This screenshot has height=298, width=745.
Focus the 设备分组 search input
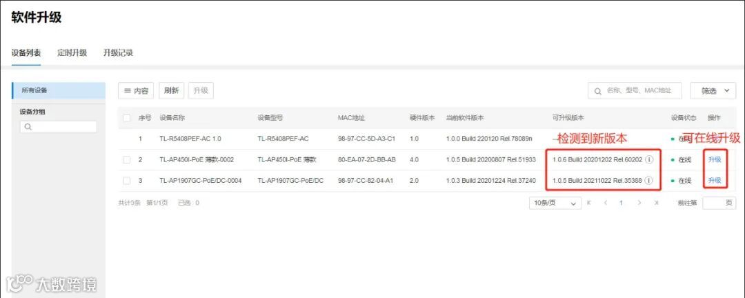[59, 127]
